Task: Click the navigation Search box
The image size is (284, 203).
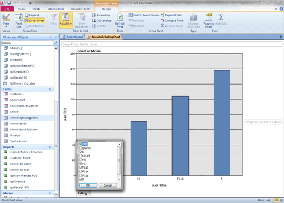Action: coord(27,43)
